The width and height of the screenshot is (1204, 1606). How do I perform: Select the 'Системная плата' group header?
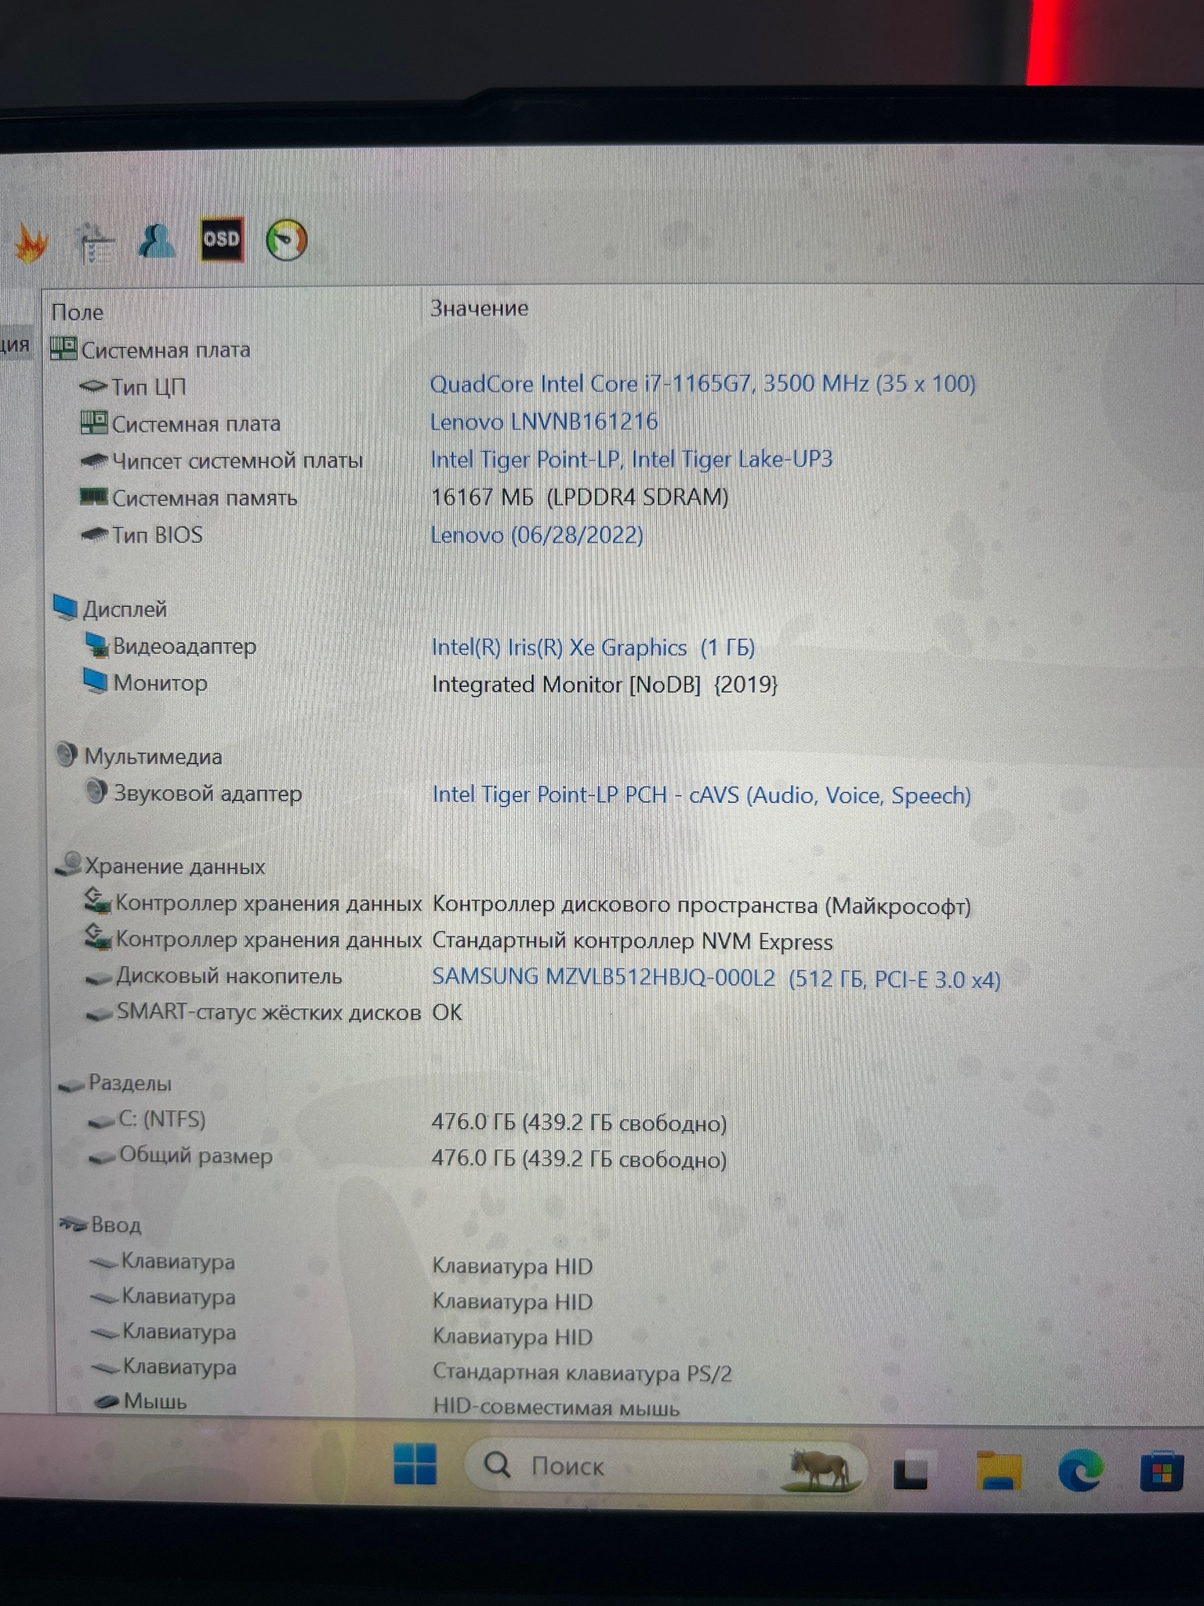[x=150, y=350]
